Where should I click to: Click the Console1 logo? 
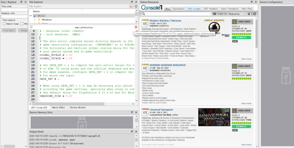click(x=152, y=7)
